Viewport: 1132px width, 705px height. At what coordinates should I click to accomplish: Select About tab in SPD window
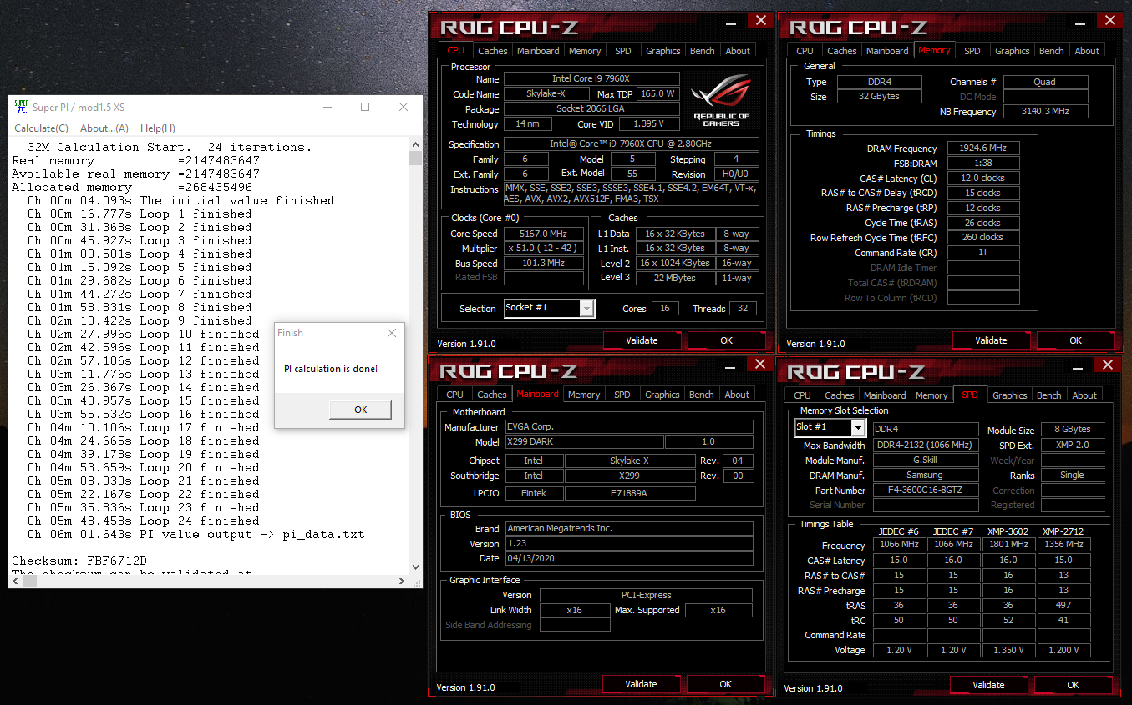click(x=1084, y=395)
